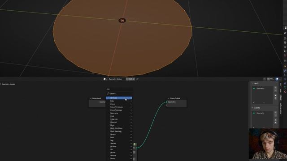Open the Vector submenu
Viewport: 287px width, 161px height.
tap(119, 153)
